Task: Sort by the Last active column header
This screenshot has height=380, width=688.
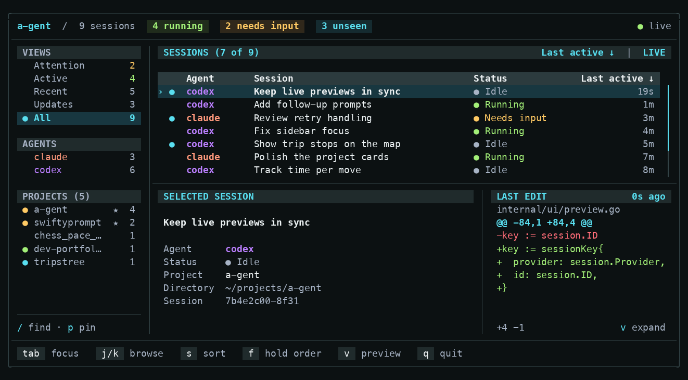Action: 617,78
